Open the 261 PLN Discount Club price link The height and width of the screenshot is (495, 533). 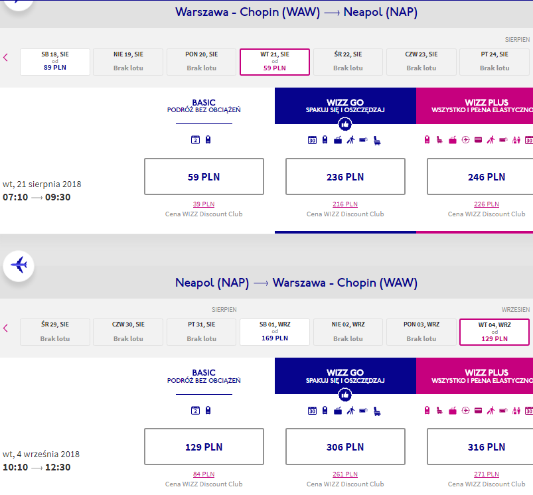point(345,474)
